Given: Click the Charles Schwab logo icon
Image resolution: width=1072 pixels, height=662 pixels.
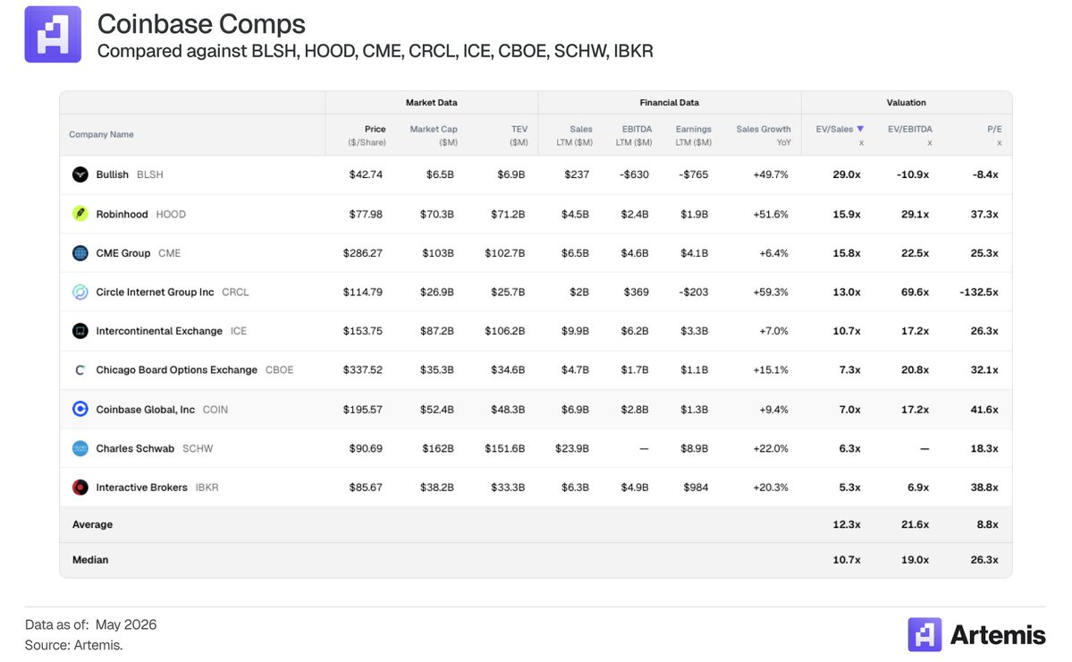Looking at the screenshot, I should click(80, 448).
